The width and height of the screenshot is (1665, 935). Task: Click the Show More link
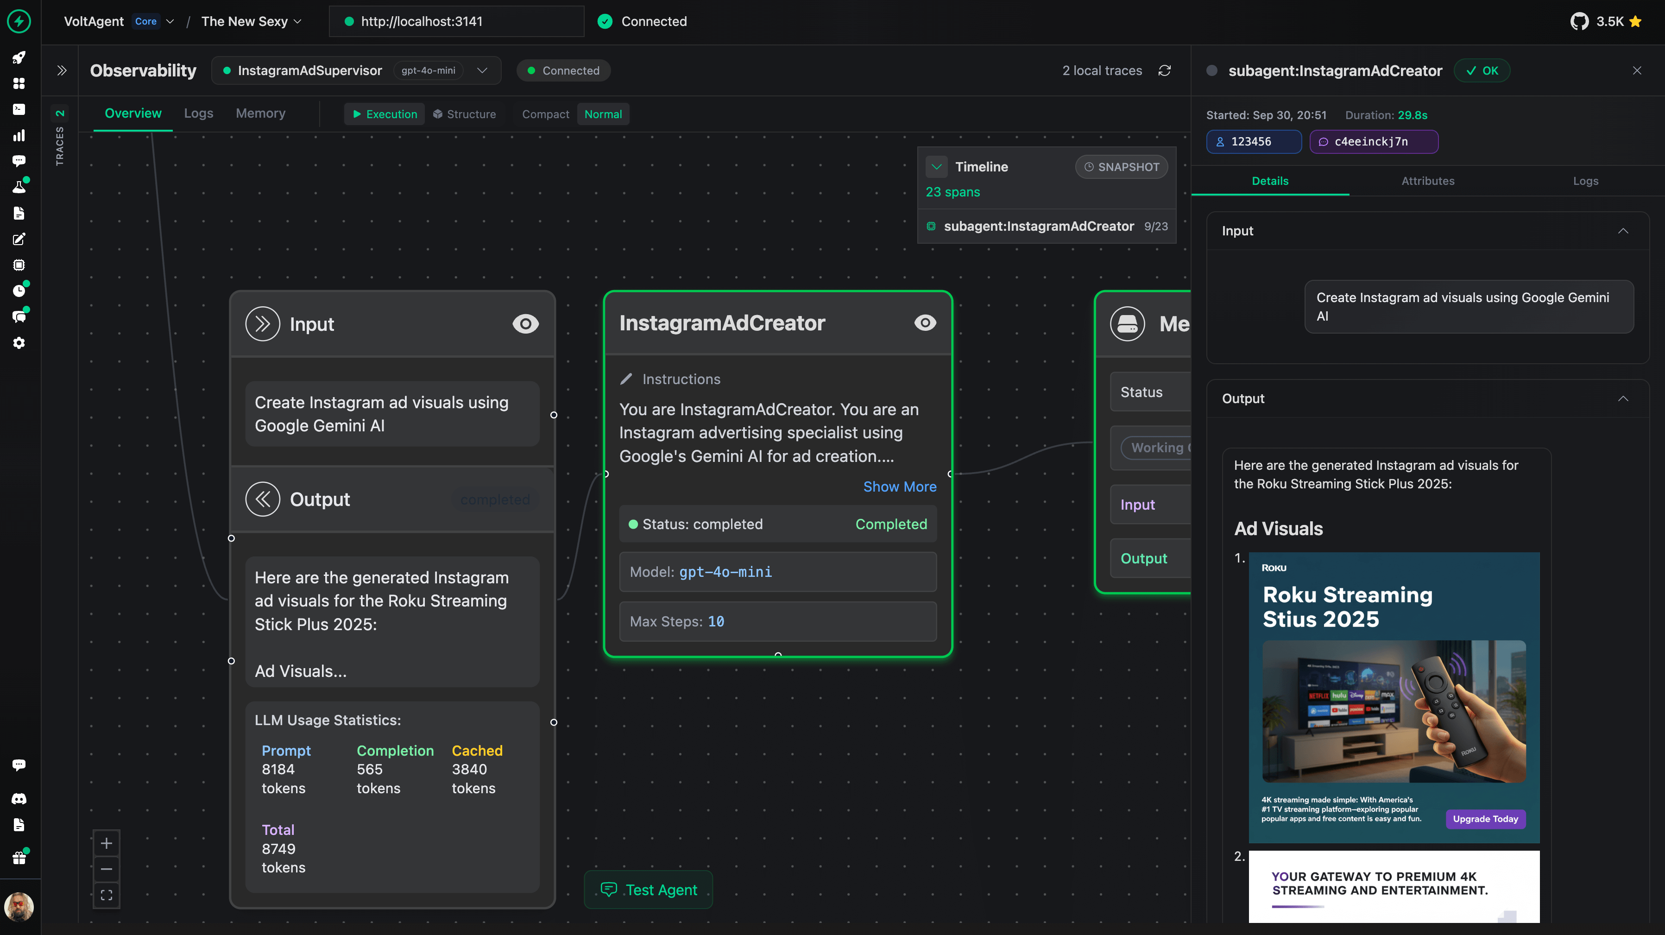pyautogui.click(x=900, y=486)
